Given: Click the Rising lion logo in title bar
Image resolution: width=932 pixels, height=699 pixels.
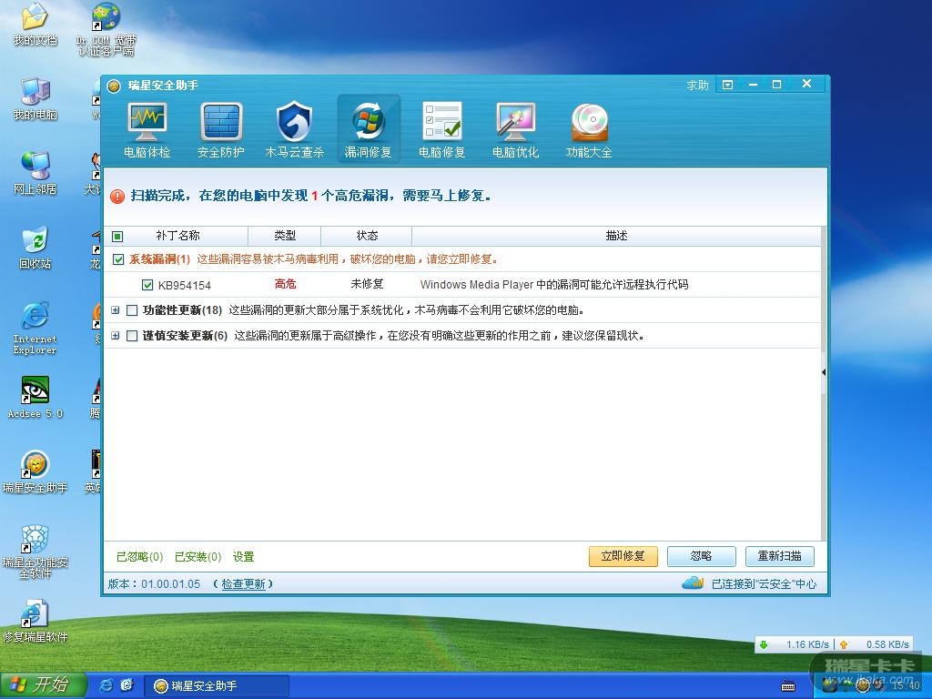Looking at the screenshot, I should (114, 86).
